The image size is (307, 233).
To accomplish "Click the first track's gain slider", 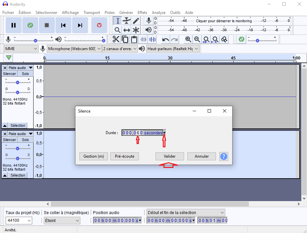I will pos(18,82).
